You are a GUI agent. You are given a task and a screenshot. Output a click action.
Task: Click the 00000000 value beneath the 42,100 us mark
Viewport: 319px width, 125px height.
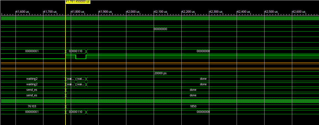coord(160,29)
